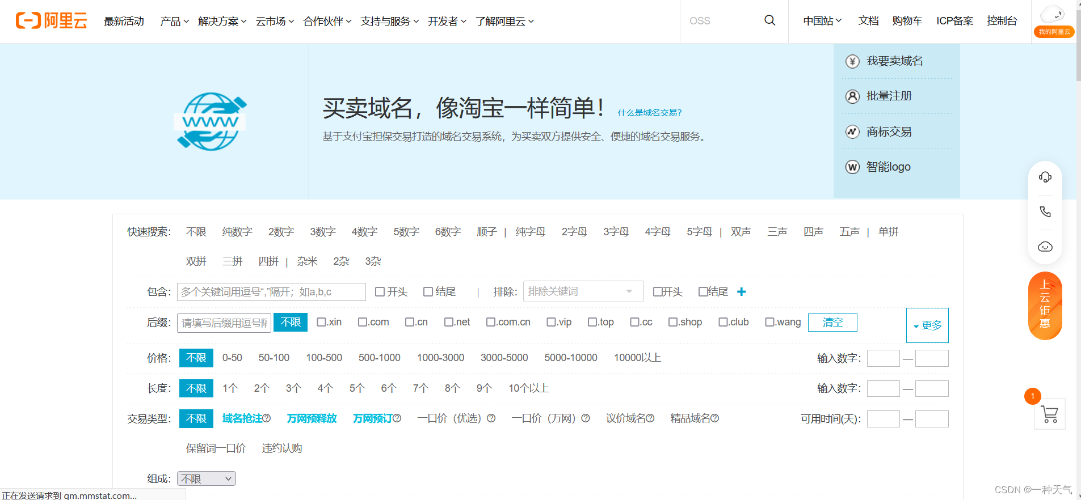Expand the 合作伙伴 menu
The width and height of the screenshot is (1081, 500).
coord(327,21)
